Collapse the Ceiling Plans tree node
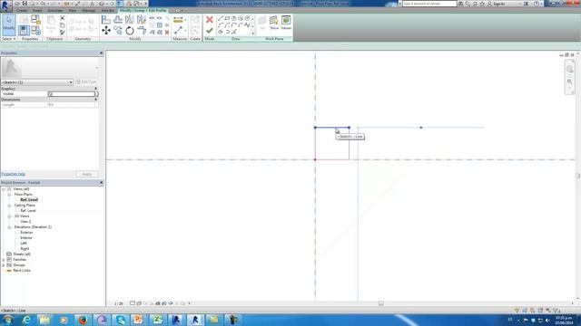Screen dimensions: 581x326 [x=9, y=206]
